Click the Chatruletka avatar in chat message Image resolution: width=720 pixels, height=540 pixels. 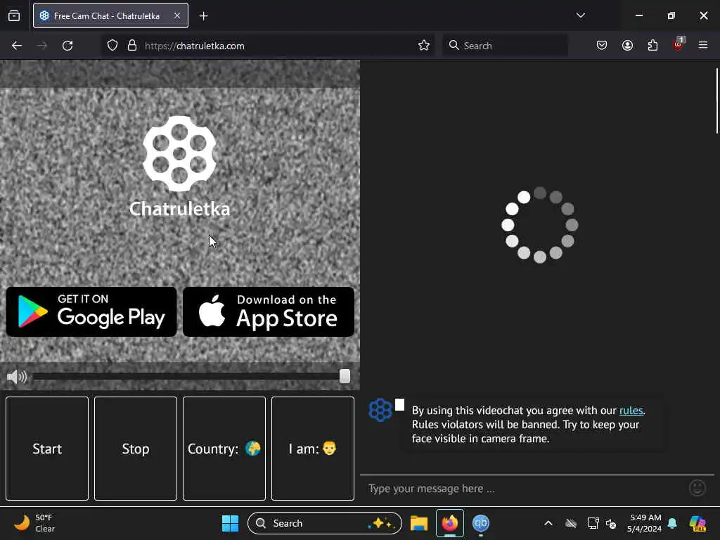click(x=380, y=410)
